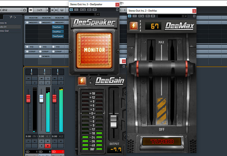This screenshot has width=227, height=156.
Task: Click the stereo link icon on the red Stereo Out channel
Action: pos(54,152)
